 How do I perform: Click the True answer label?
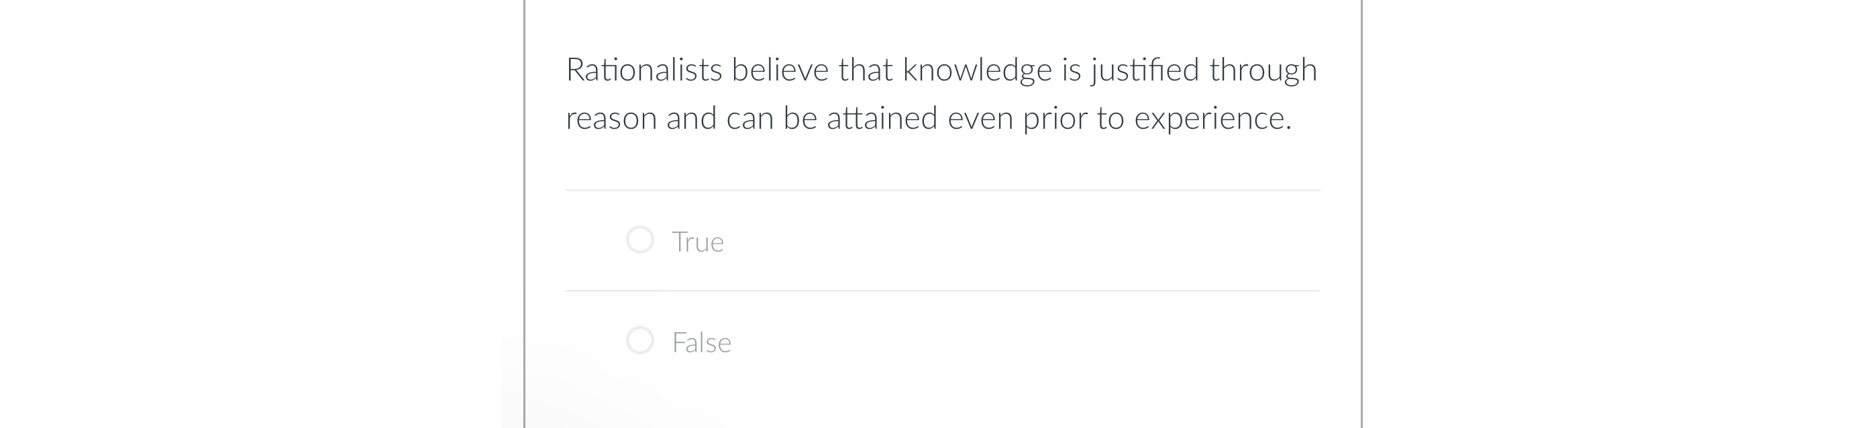(698, 242)
